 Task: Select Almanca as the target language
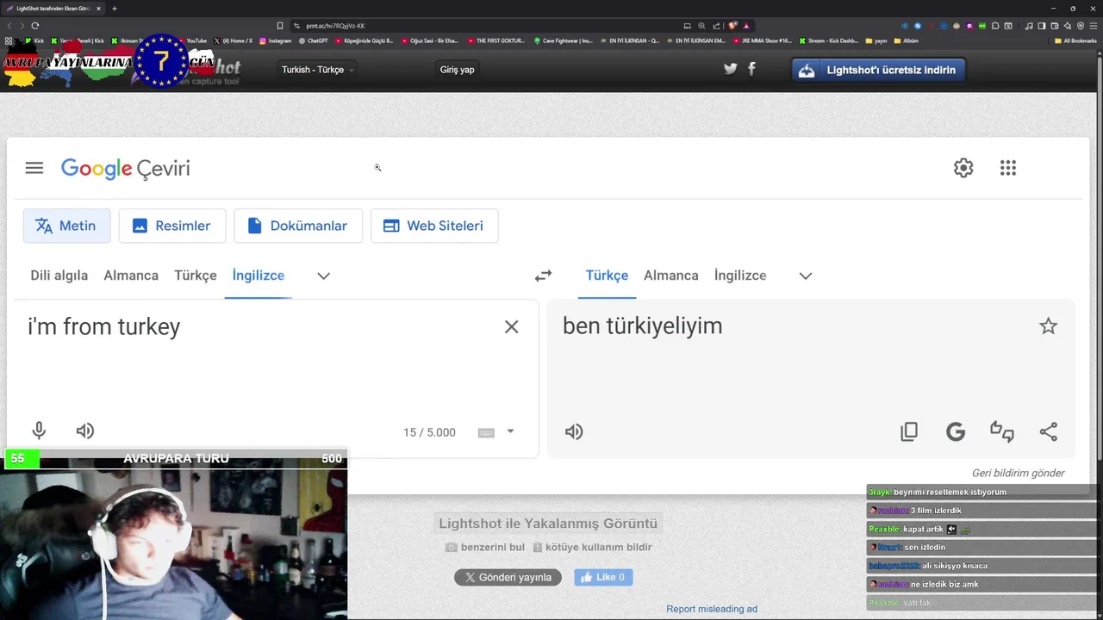[671, 276]
